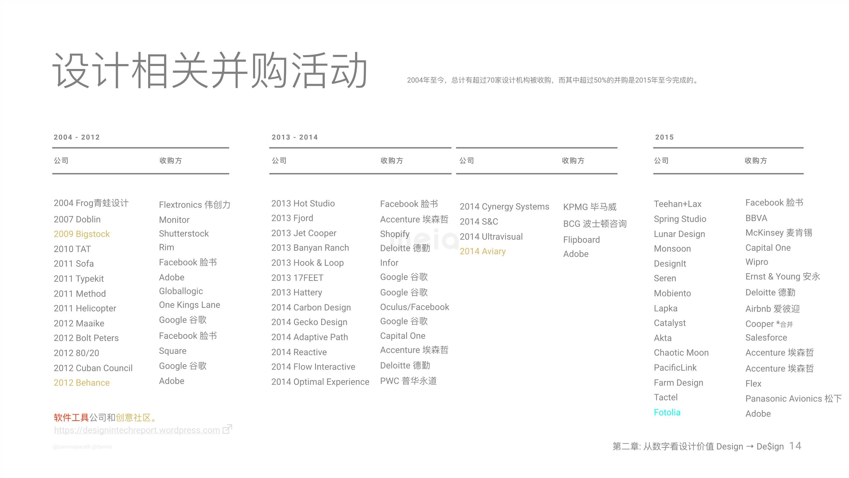The image size is (849, 478).
Task: Click the Flextronics 伟创力 acquirer text
Action: click(x=195, y=205)
